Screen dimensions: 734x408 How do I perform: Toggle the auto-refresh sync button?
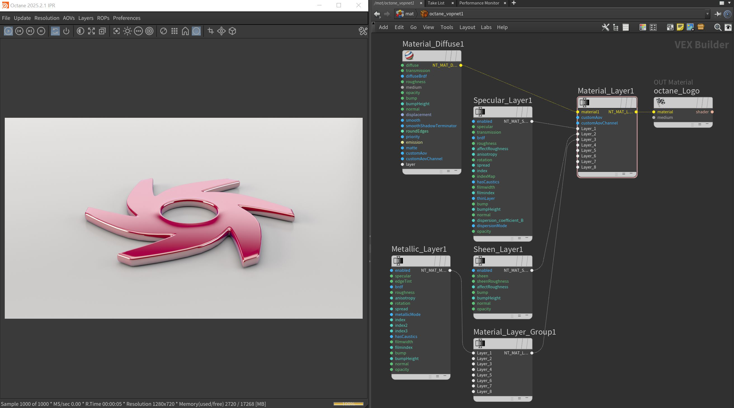coord(55,31)
